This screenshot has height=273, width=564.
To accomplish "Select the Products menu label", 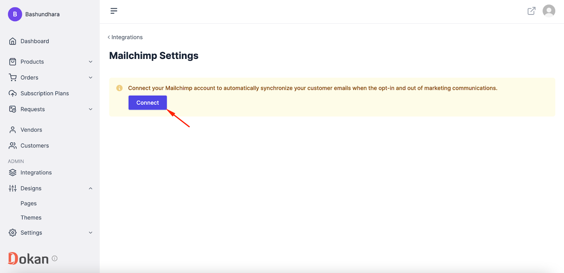I will point(32,62).
